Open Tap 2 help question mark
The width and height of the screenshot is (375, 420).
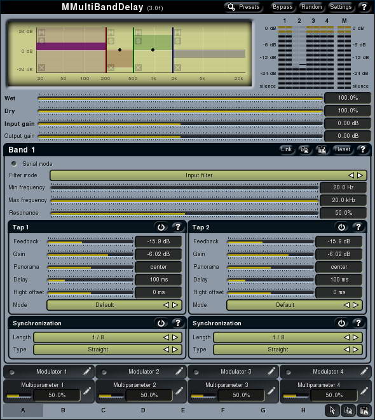tap(358, 227)
